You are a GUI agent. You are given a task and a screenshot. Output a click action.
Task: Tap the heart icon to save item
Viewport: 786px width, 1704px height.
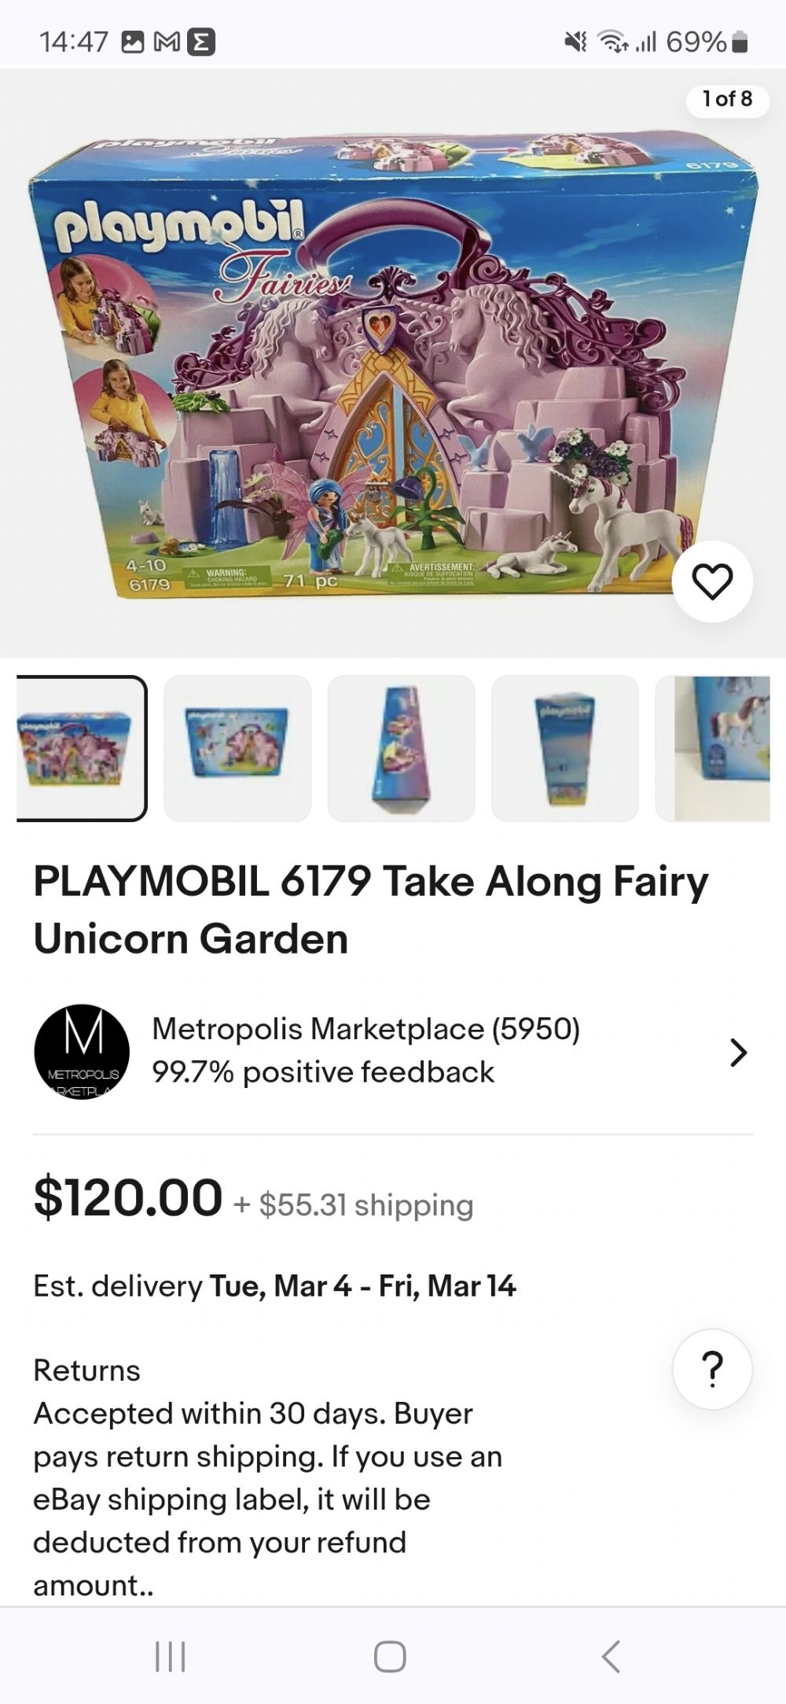click(x=712, y=581)
